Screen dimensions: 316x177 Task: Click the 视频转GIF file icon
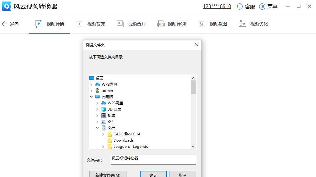[161, 24]
